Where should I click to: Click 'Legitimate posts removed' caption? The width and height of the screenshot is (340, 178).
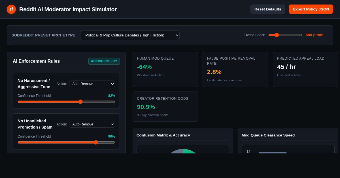pyautogui.click(x=225, y=80)
